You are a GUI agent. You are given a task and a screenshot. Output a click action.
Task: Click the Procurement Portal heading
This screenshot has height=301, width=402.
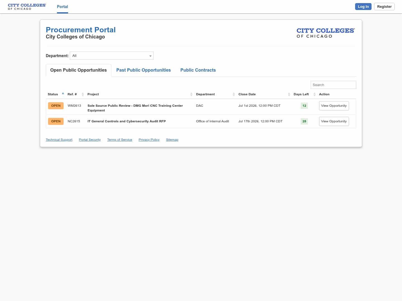(x=81, y=30)
